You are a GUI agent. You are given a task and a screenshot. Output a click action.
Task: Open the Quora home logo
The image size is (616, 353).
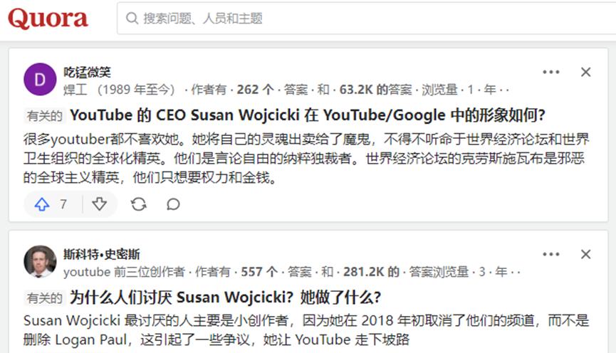tap(48, 19)
